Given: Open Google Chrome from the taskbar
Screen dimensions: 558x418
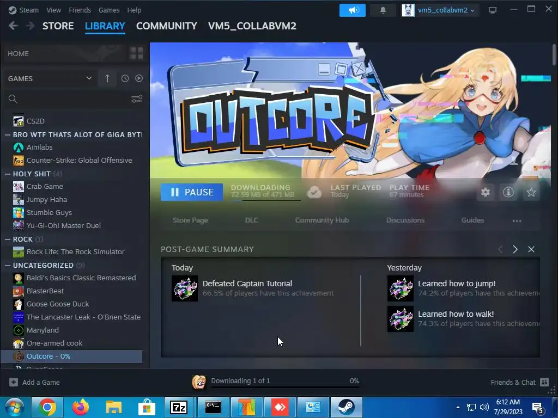Looking at the screenshot, I should click(x=47, y=407).
